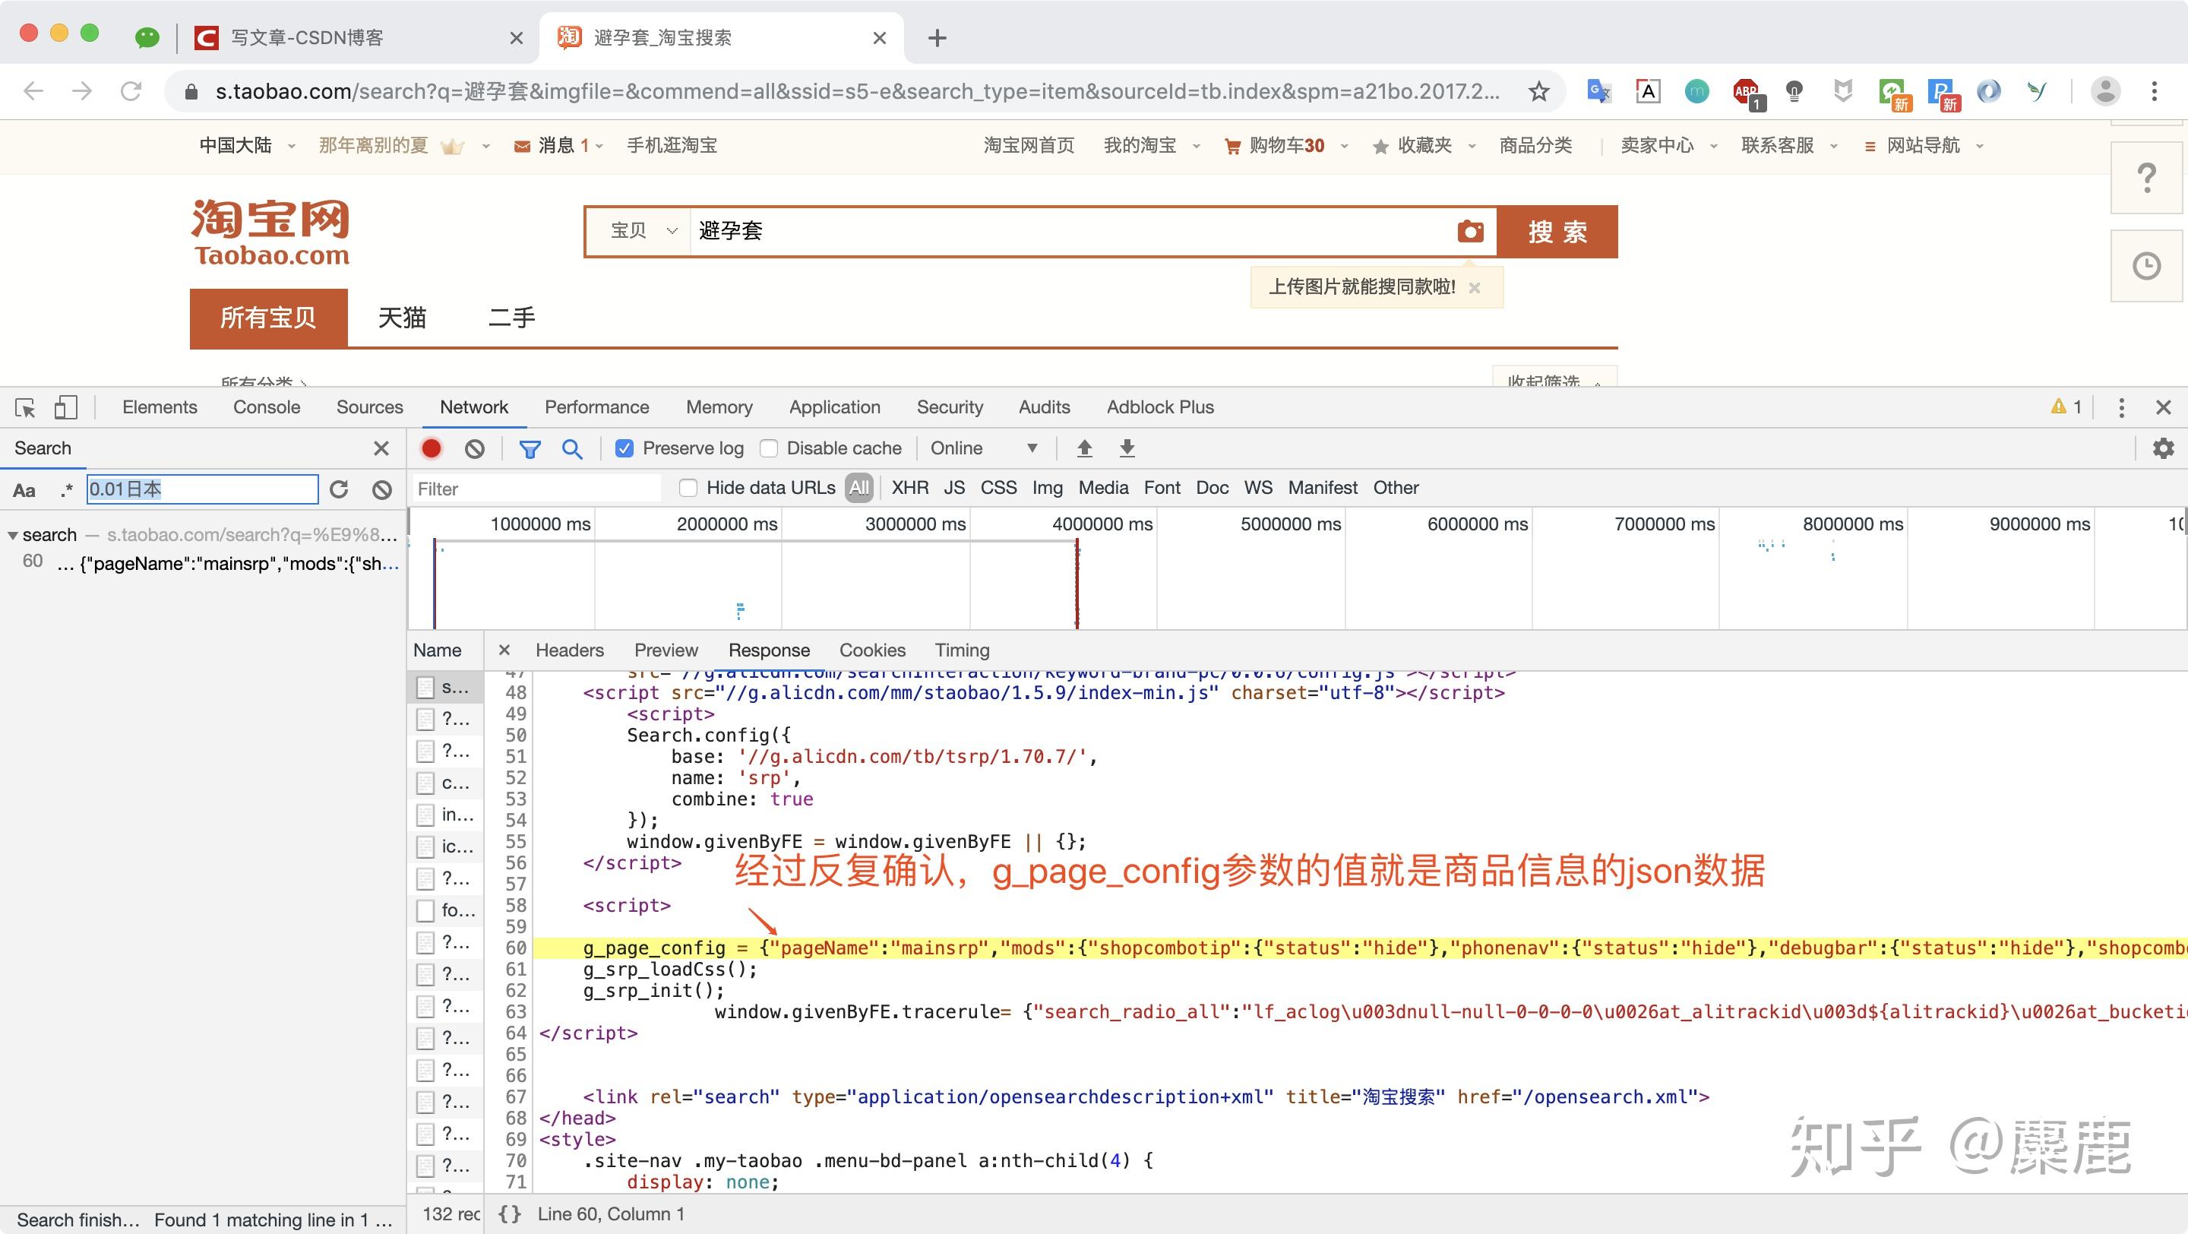Click 搜索 (Search) button on Taobao
The width and height of the screenshot is (2188, 1234).
click(x=1558, y=230)
